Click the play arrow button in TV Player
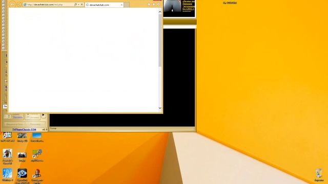This screenshot has width=328, height=184. point(43,115)
